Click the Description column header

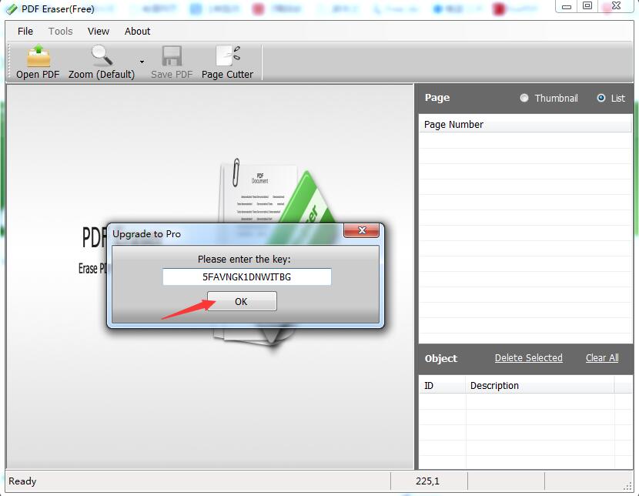pos(540,386)
